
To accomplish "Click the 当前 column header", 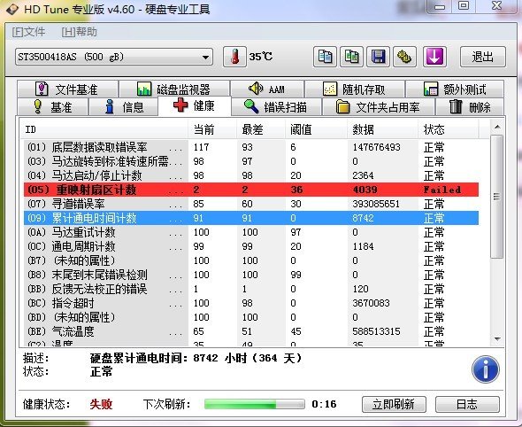I will tap(212, 129).
